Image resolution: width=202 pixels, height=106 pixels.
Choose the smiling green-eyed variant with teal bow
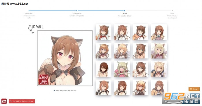click(x=159, y=32)
